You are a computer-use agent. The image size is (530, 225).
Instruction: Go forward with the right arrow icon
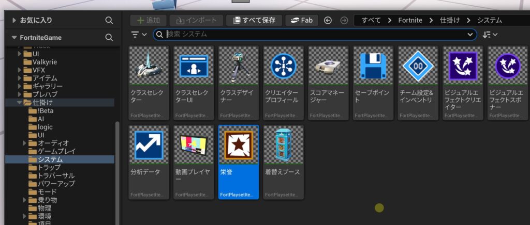(344, 20)
